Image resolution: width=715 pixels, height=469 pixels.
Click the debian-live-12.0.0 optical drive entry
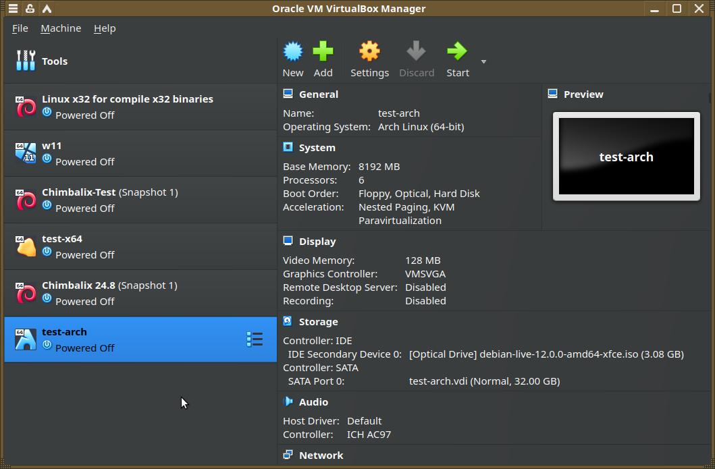click(546, 354)
